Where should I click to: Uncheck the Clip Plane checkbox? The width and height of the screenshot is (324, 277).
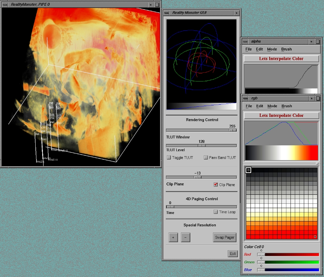point(216,185)
